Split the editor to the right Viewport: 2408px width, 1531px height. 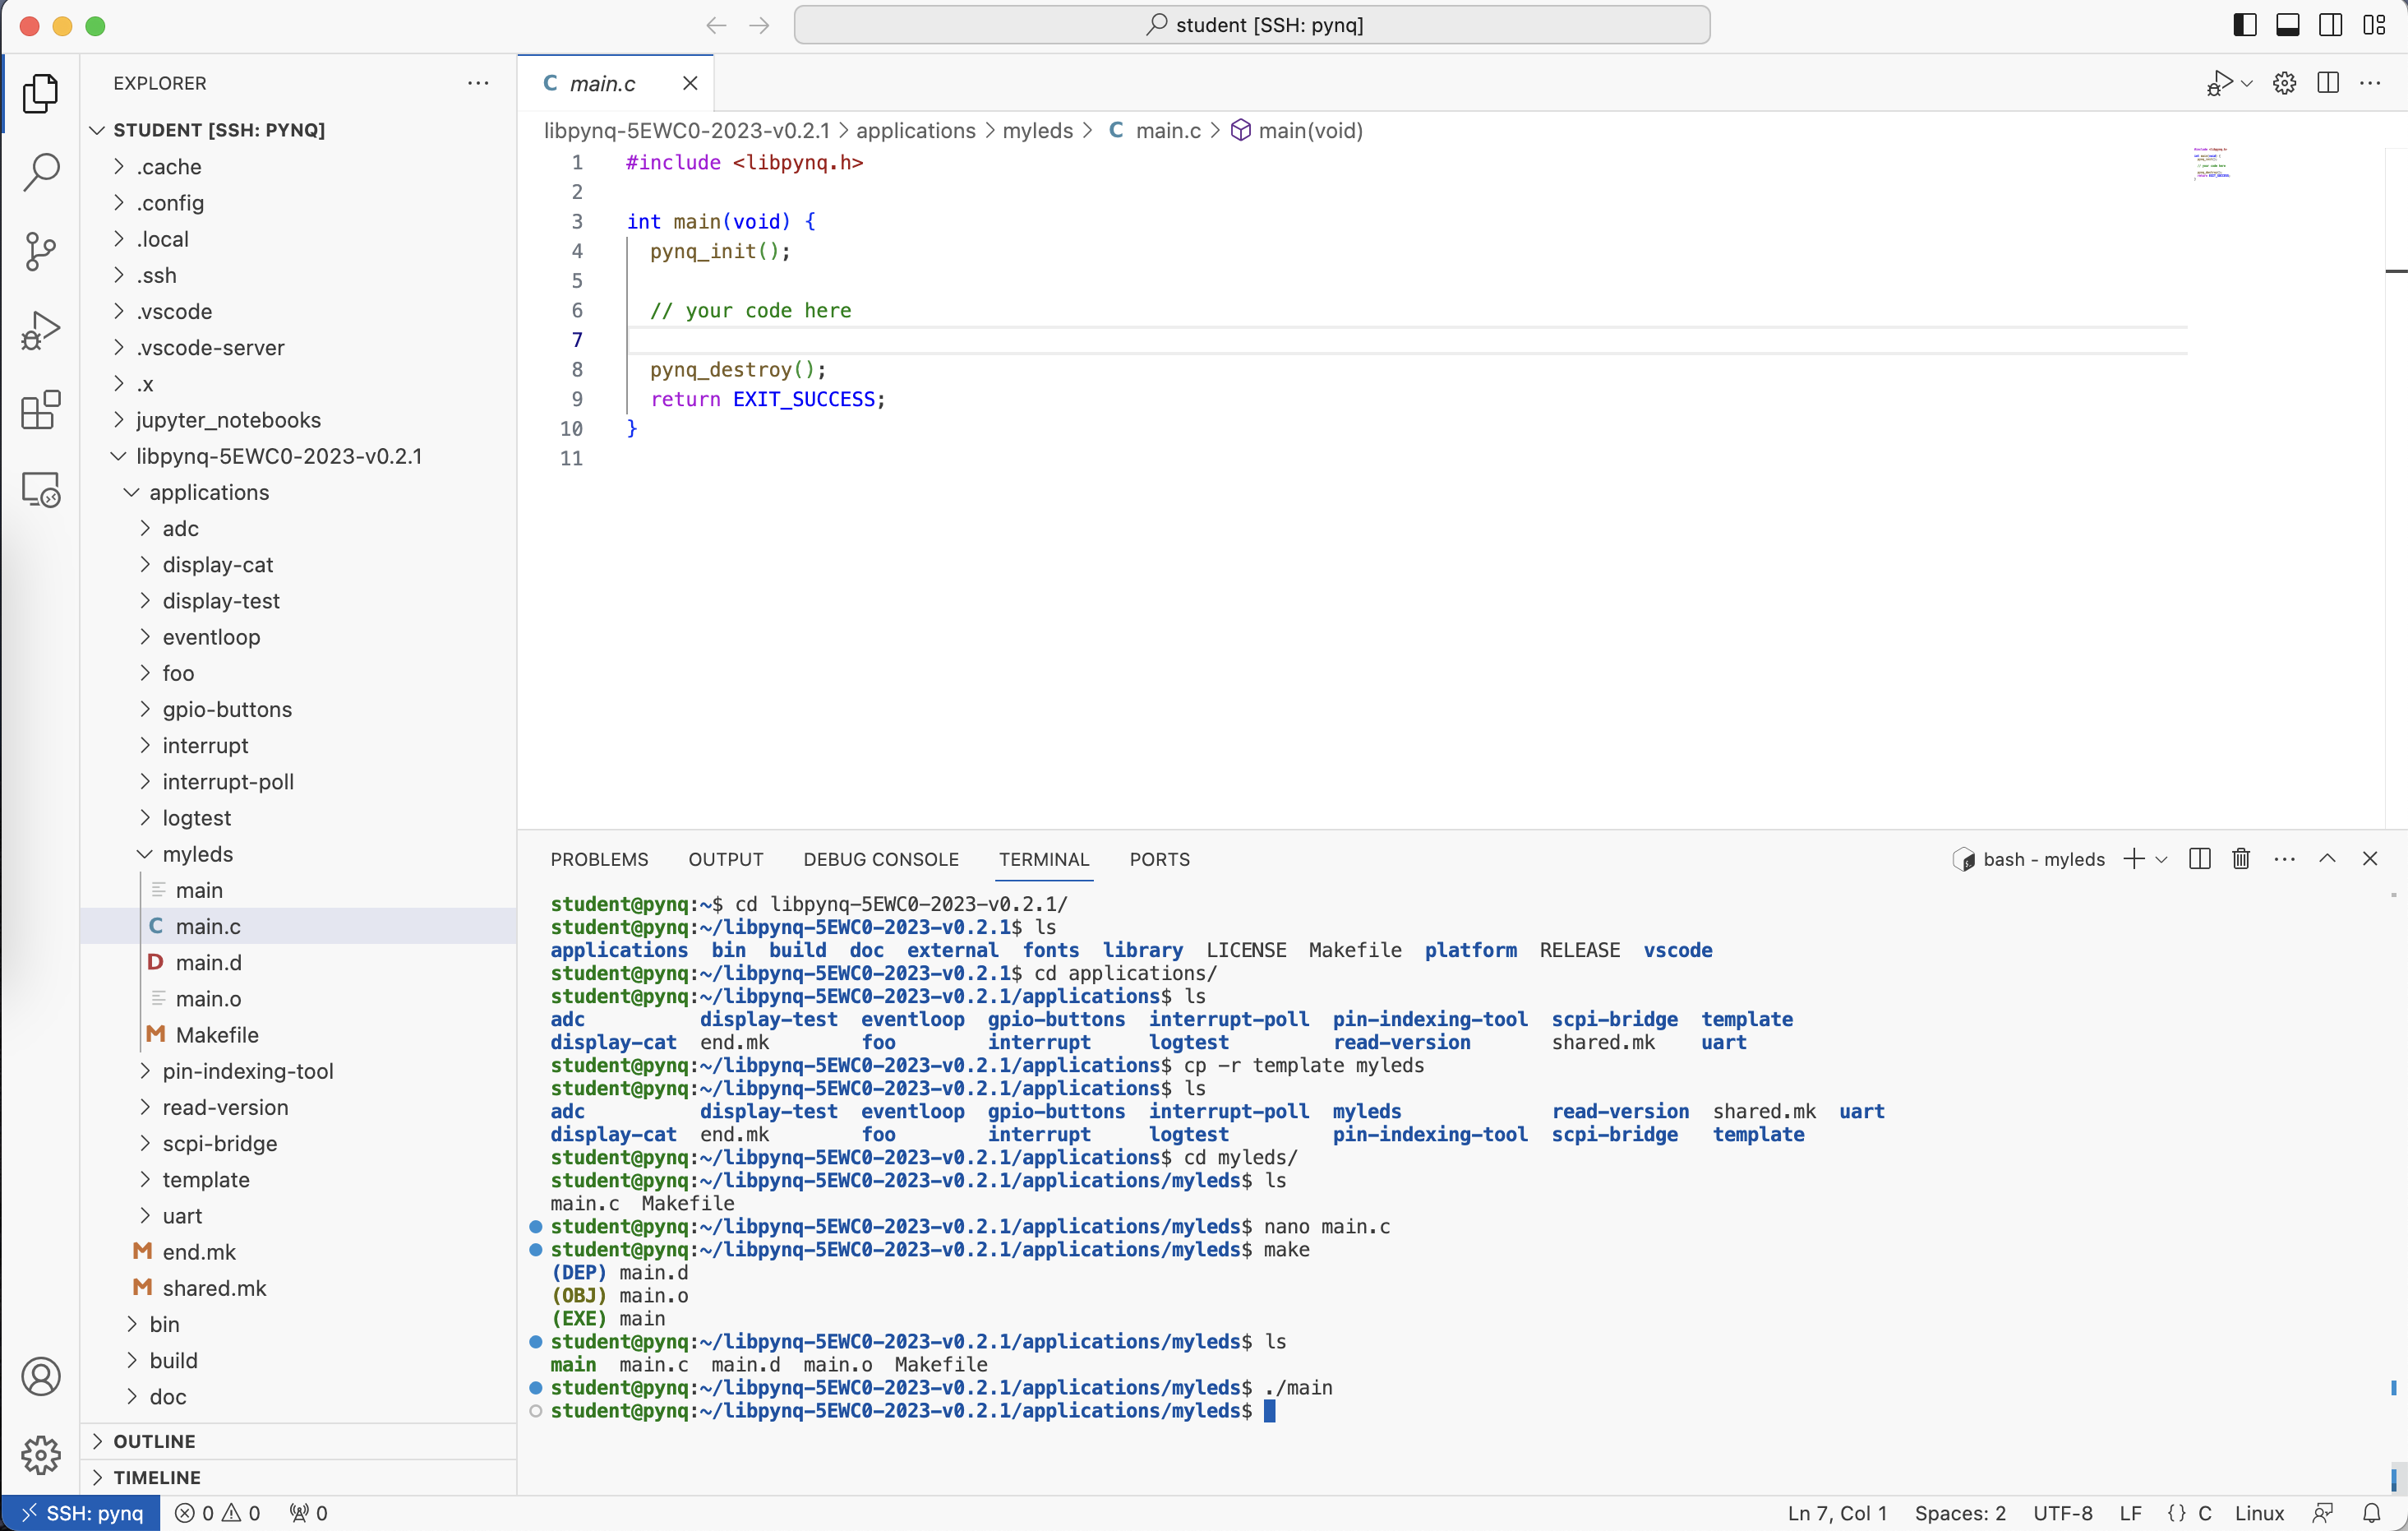[2328, 83]
